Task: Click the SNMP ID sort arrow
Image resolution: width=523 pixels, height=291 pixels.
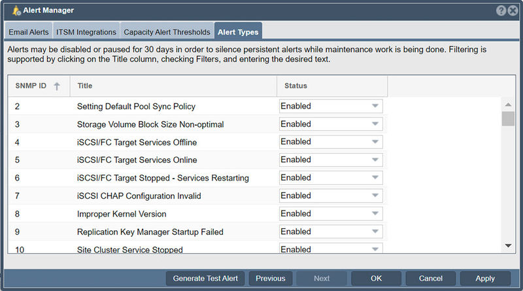Action: click(x=57, y=86)
